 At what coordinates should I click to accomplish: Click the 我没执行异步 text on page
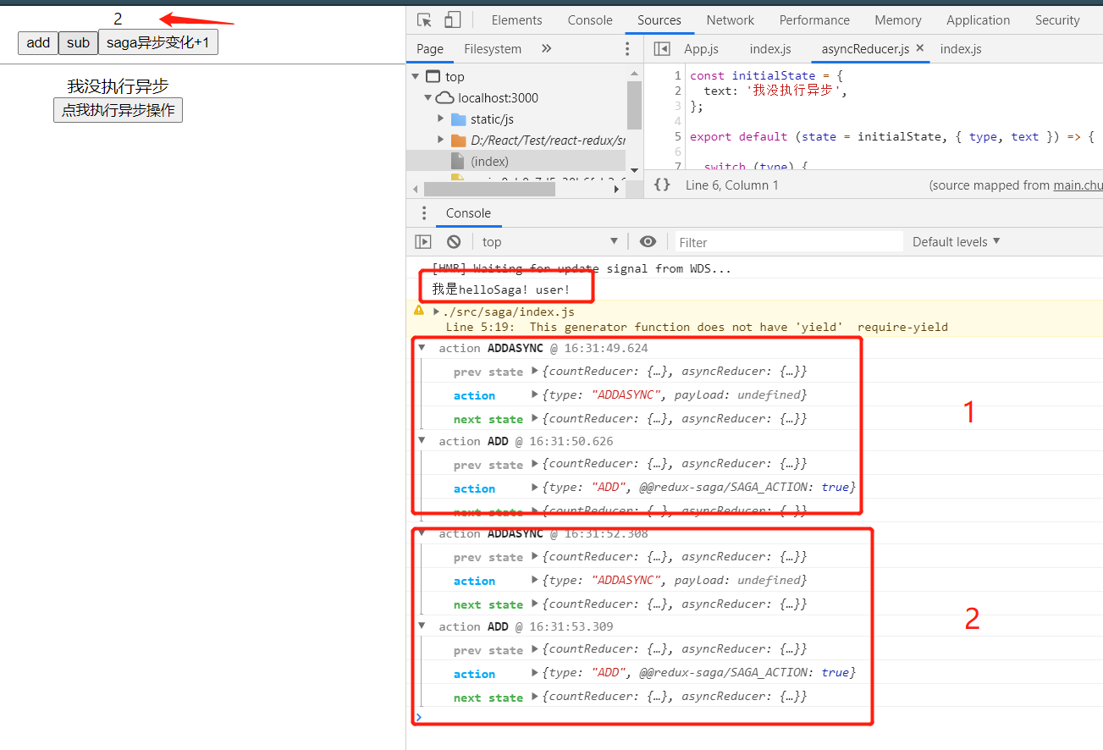point(119,86)
